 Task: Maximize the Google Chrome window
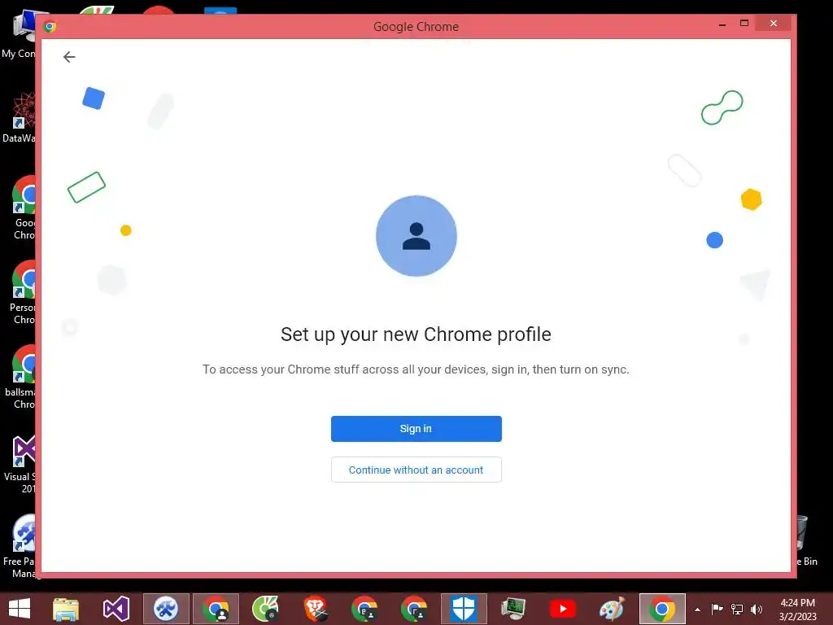point(744,24)
